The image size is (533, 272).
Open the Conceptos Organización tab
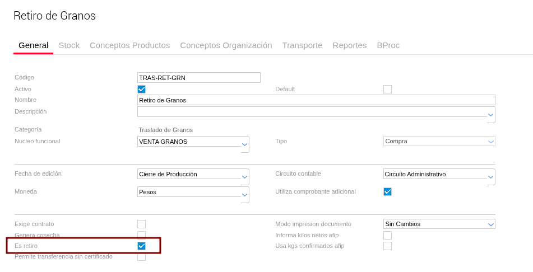click(226, 45)
